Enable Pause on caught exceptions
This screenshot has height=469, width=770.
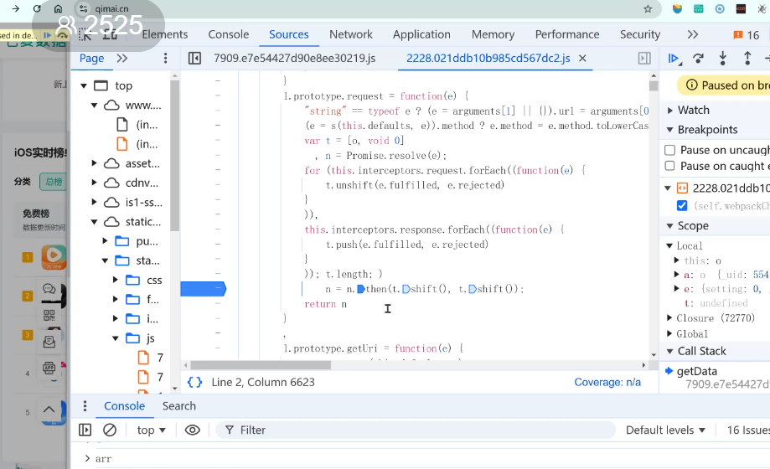669,166
